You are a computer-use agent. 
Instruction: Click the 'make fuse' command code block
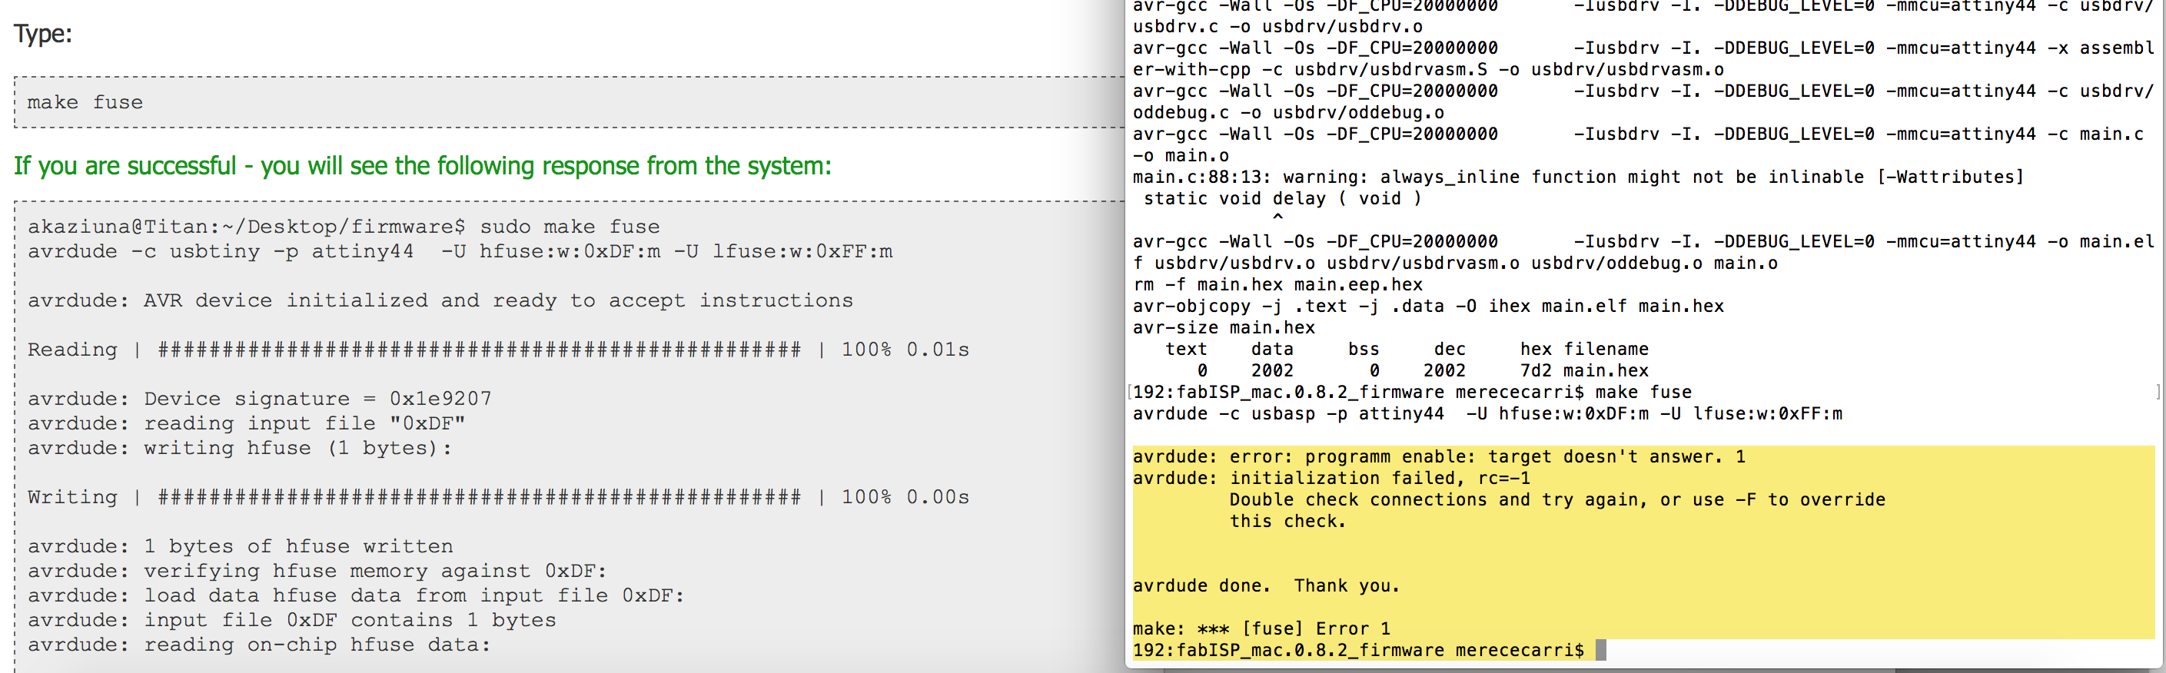[570, 102]
